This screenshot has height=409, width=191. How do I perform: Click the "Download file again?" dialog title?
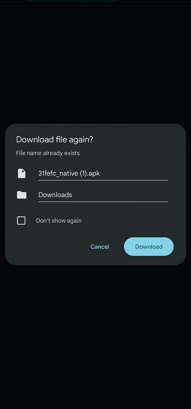click(x=55, y=139)
